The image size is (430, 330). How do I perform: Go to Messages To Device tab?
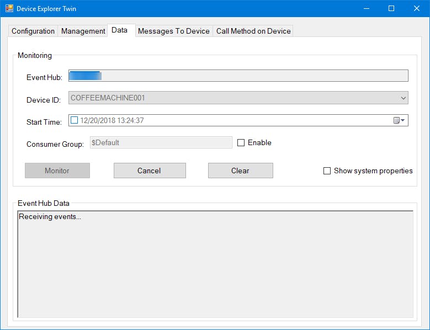[173, 31]
